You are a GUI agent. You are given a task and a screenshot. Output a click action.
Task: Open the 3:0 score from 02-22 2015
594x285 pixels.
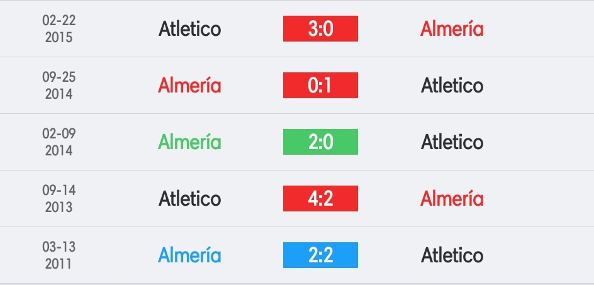(x=320, y=29)
